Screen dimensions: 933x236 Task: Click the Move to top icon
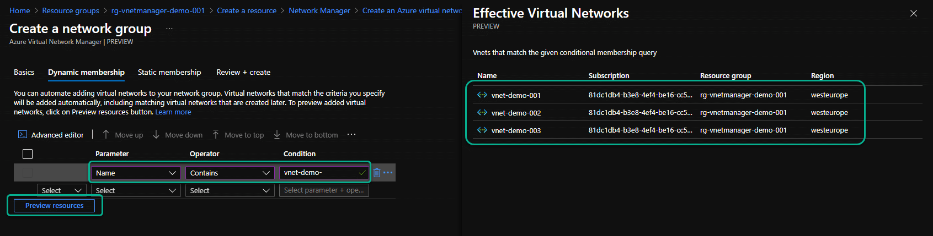pyautogui.click(x=216, y=135)
